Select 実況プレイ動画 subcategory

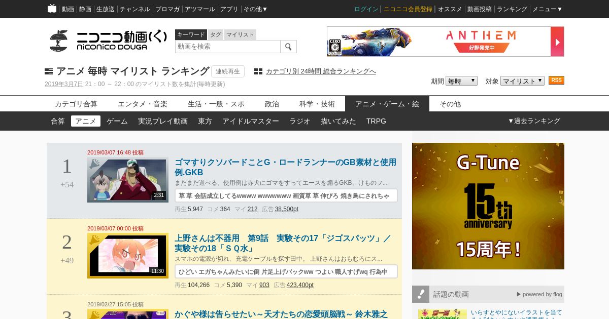tap(163, 121)
